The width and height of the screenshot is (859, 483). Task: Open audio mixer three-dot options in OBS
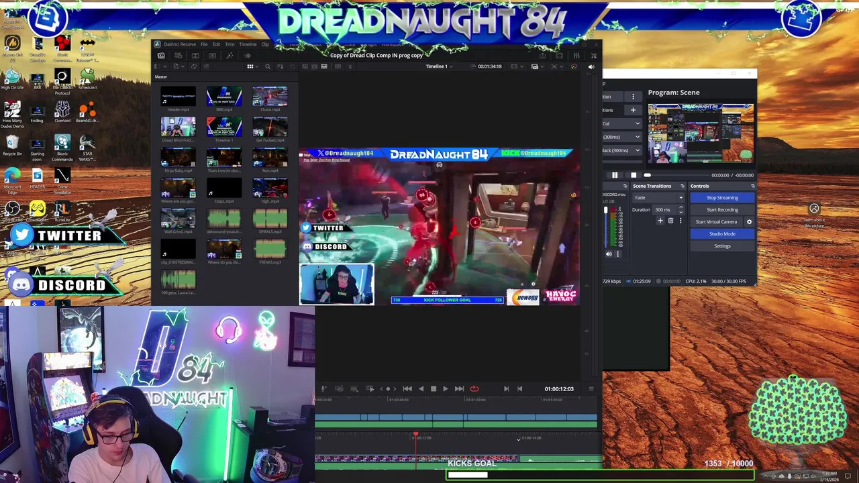(x=617, y=254)
